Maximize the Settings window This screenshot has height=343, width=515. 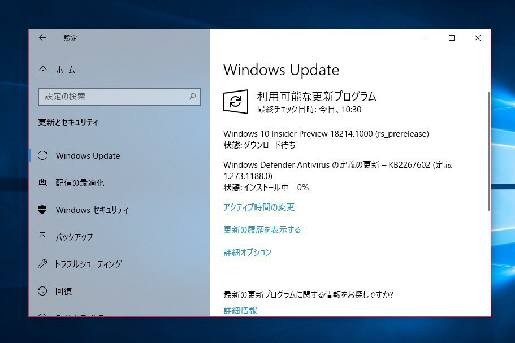(x=452, y=38)
